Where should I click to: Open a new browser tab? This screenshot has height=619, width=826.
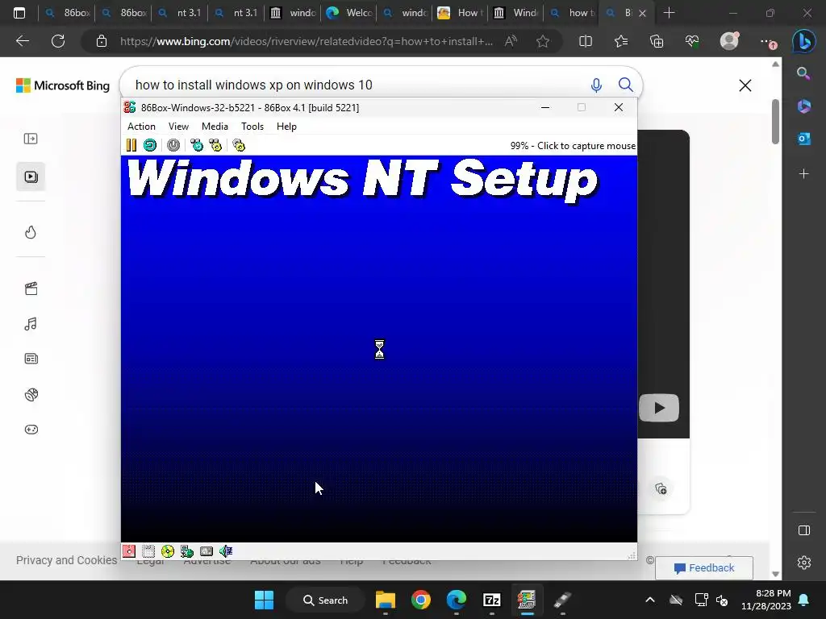click(669, 13)
